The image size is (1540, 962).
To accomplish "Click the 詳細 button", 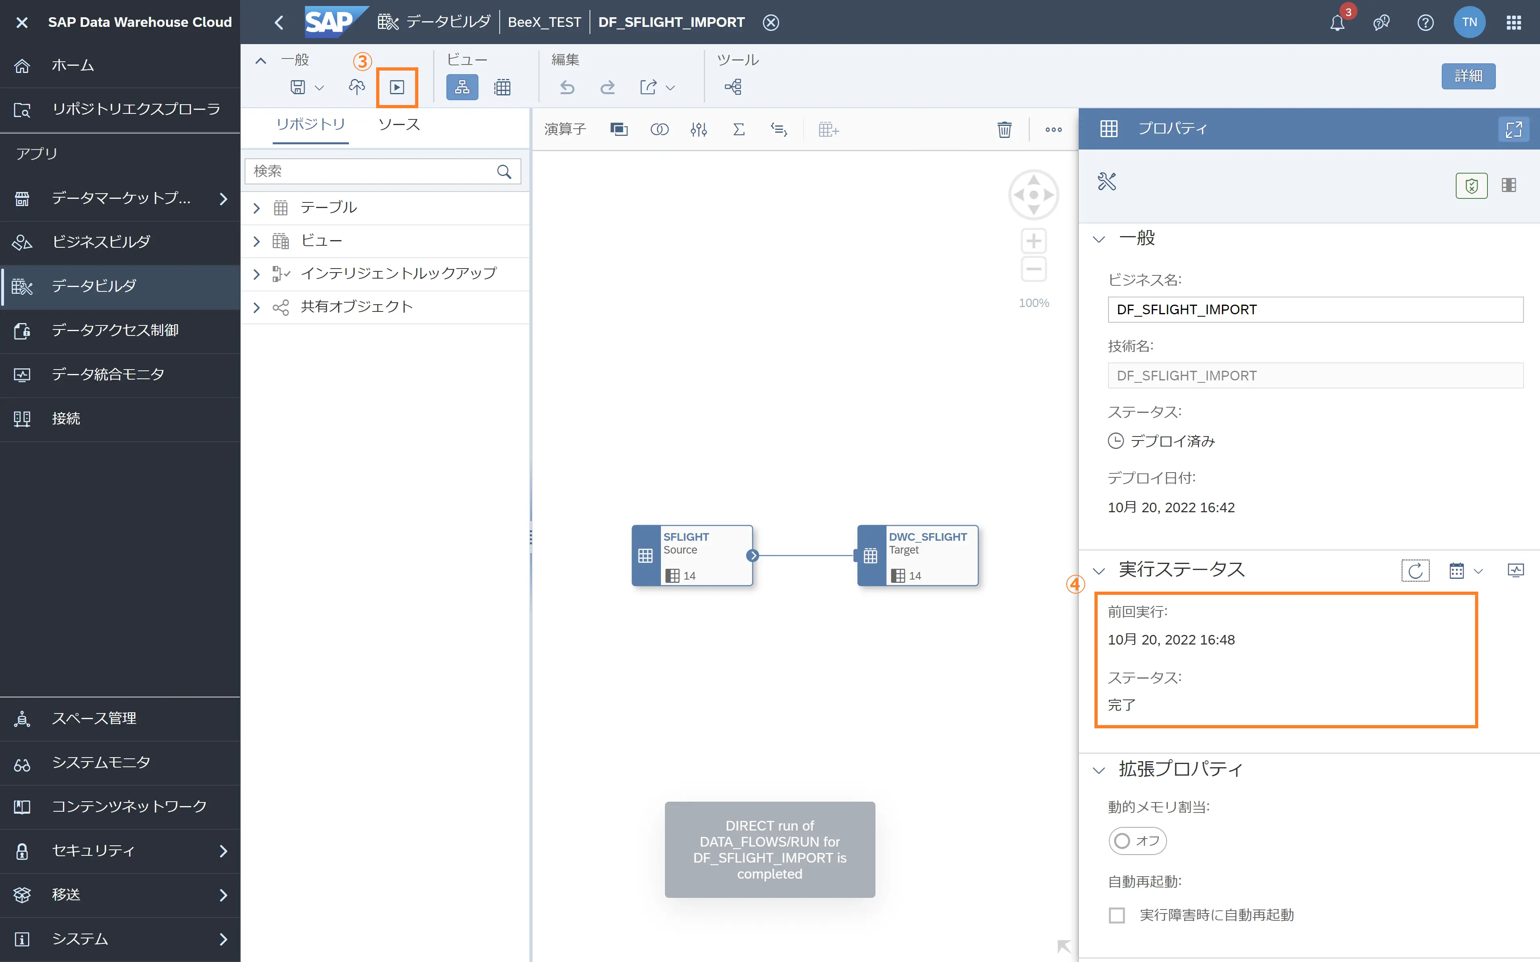I will 1468,76.
